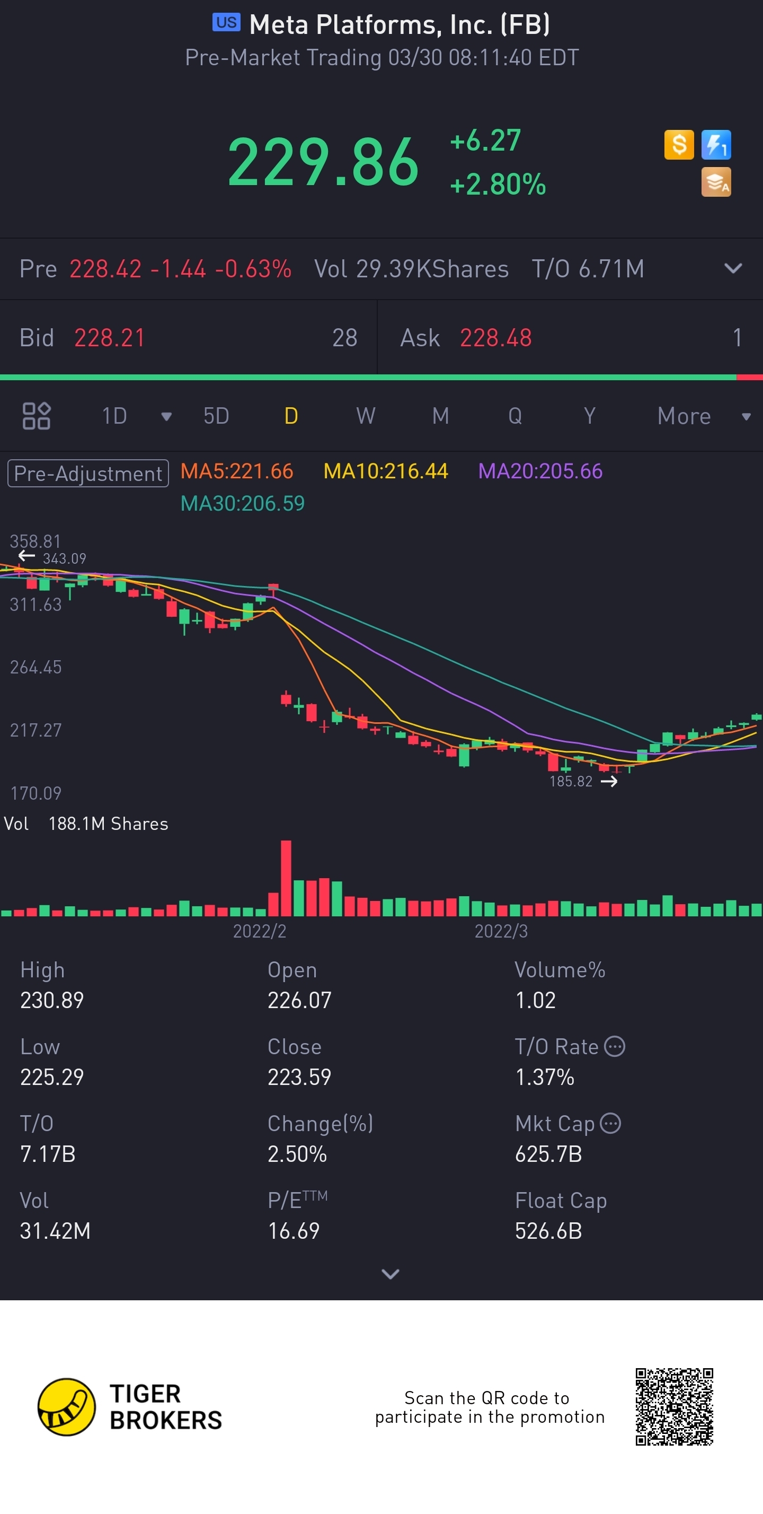
Task: Tap the Change(%) 2.50% value
Action: pos(297,1154)
